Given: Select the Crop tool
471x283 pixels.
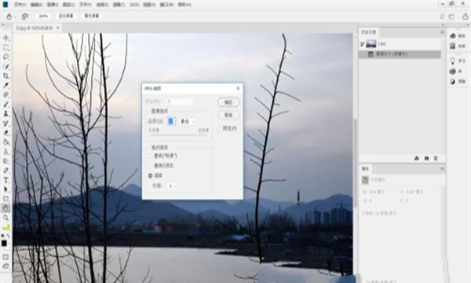Looking at the screenshot, I should coord(6,75).
